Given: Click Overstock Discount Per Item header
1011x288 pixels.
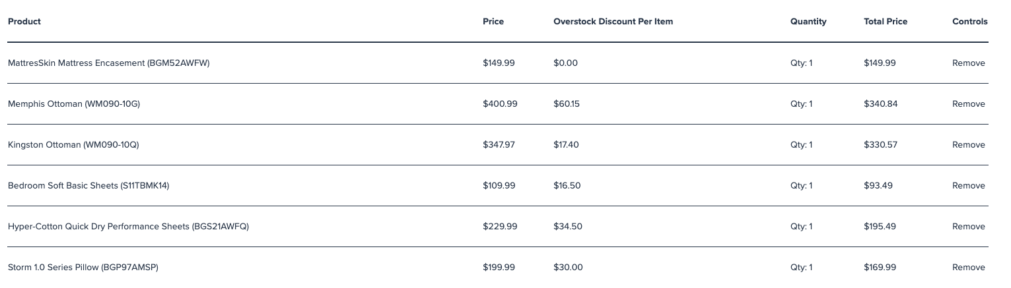Looking at the screenshot, I should [613, 22].
